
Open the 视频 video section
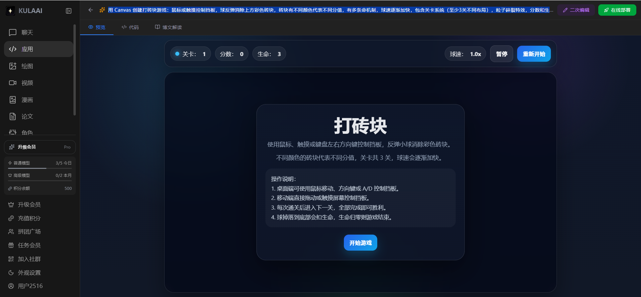[x=38, y=83]
